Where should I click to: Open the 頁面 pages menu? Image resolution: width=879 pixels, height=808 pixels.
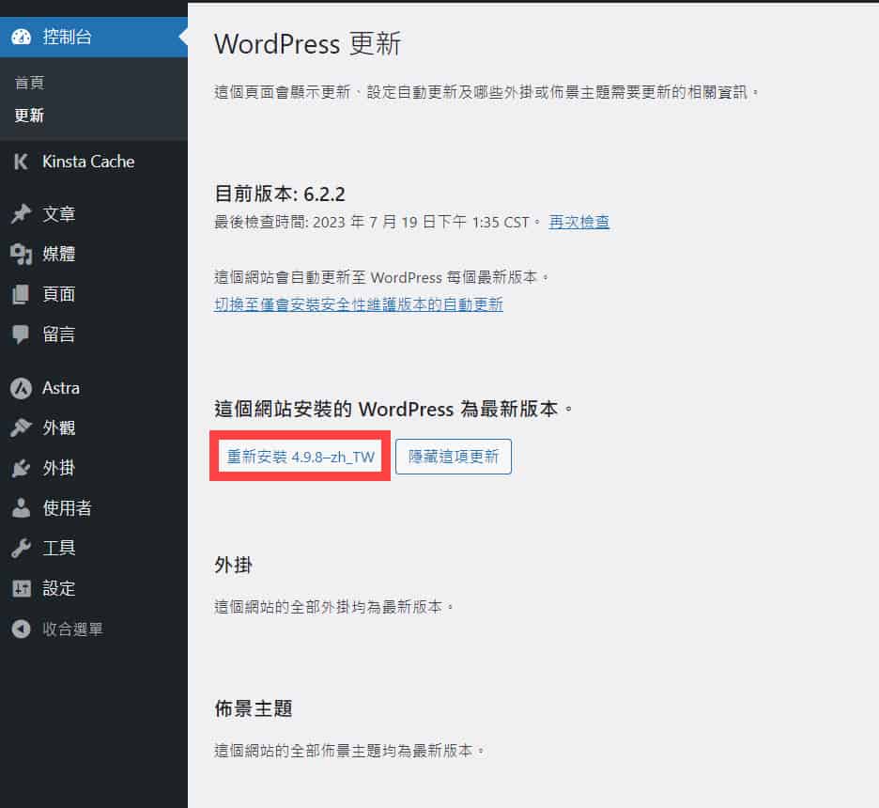94,294
